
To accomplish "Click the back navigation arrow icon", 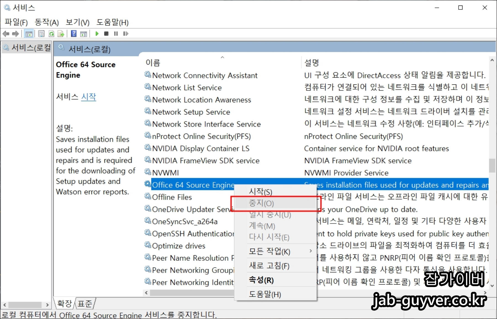I will coord(6,34).
